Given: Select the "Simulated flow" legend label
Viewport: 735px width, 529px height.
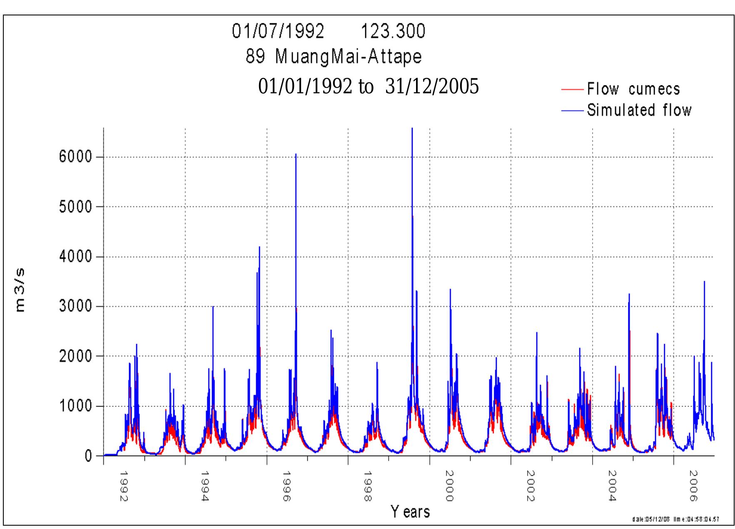Looking at the screenshot, I should pyautogui.click(x=639, y=110).
